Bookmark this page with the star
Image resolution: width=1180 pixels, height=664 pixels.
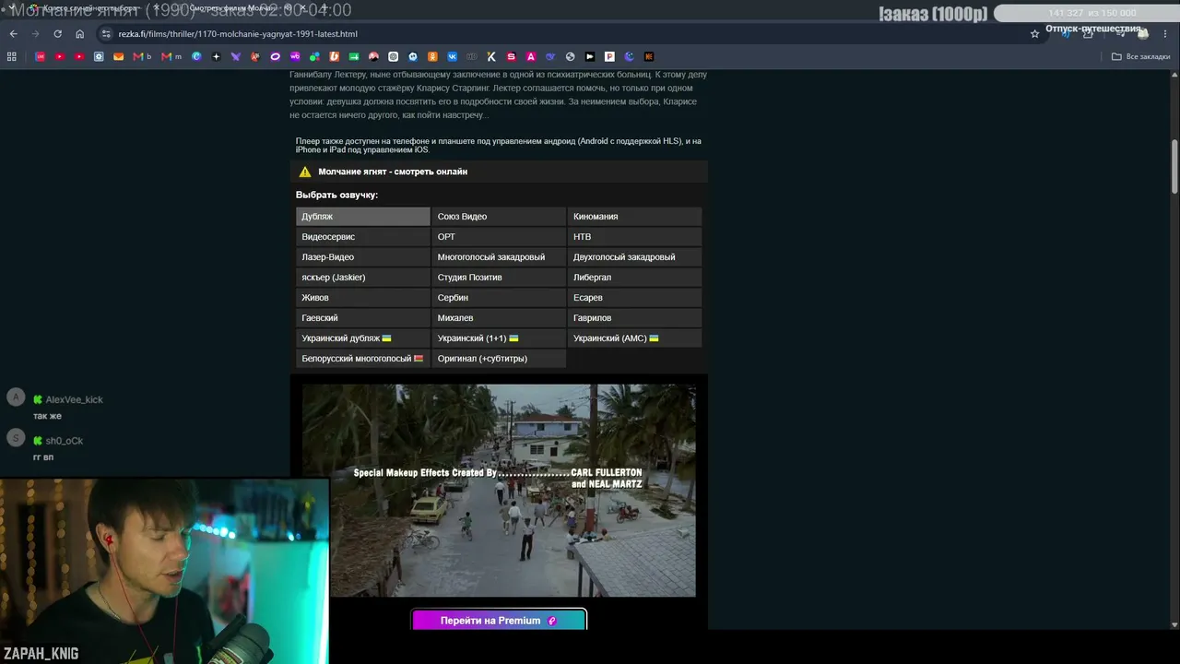[1034, 34]
